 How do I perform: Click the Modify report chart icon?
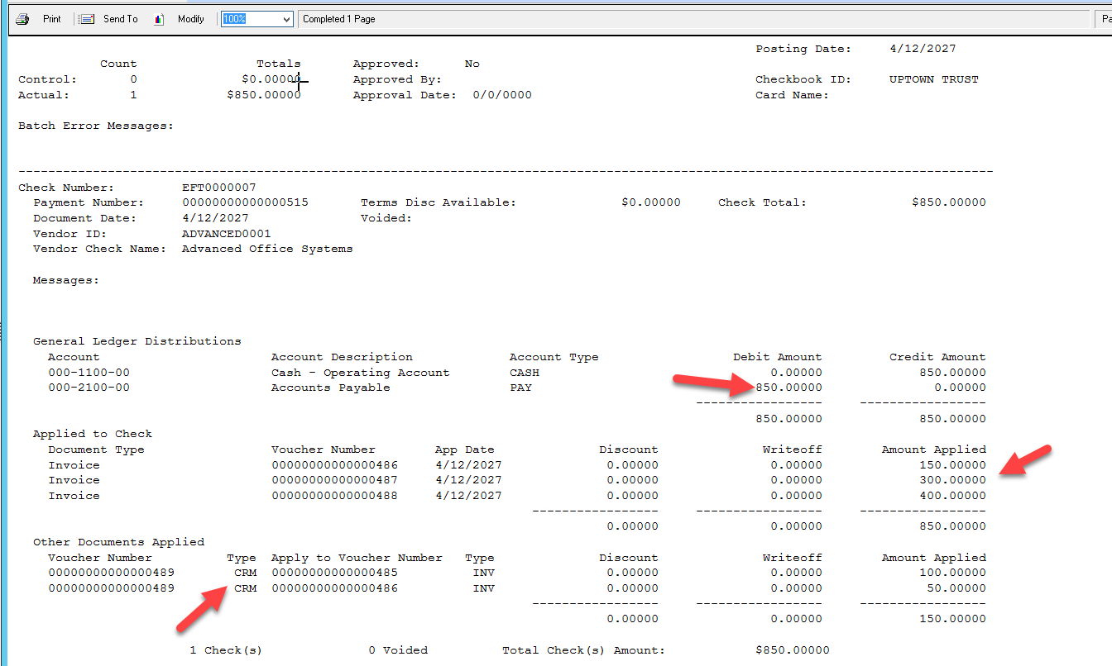pyautogui.click(x=159, y=19)
